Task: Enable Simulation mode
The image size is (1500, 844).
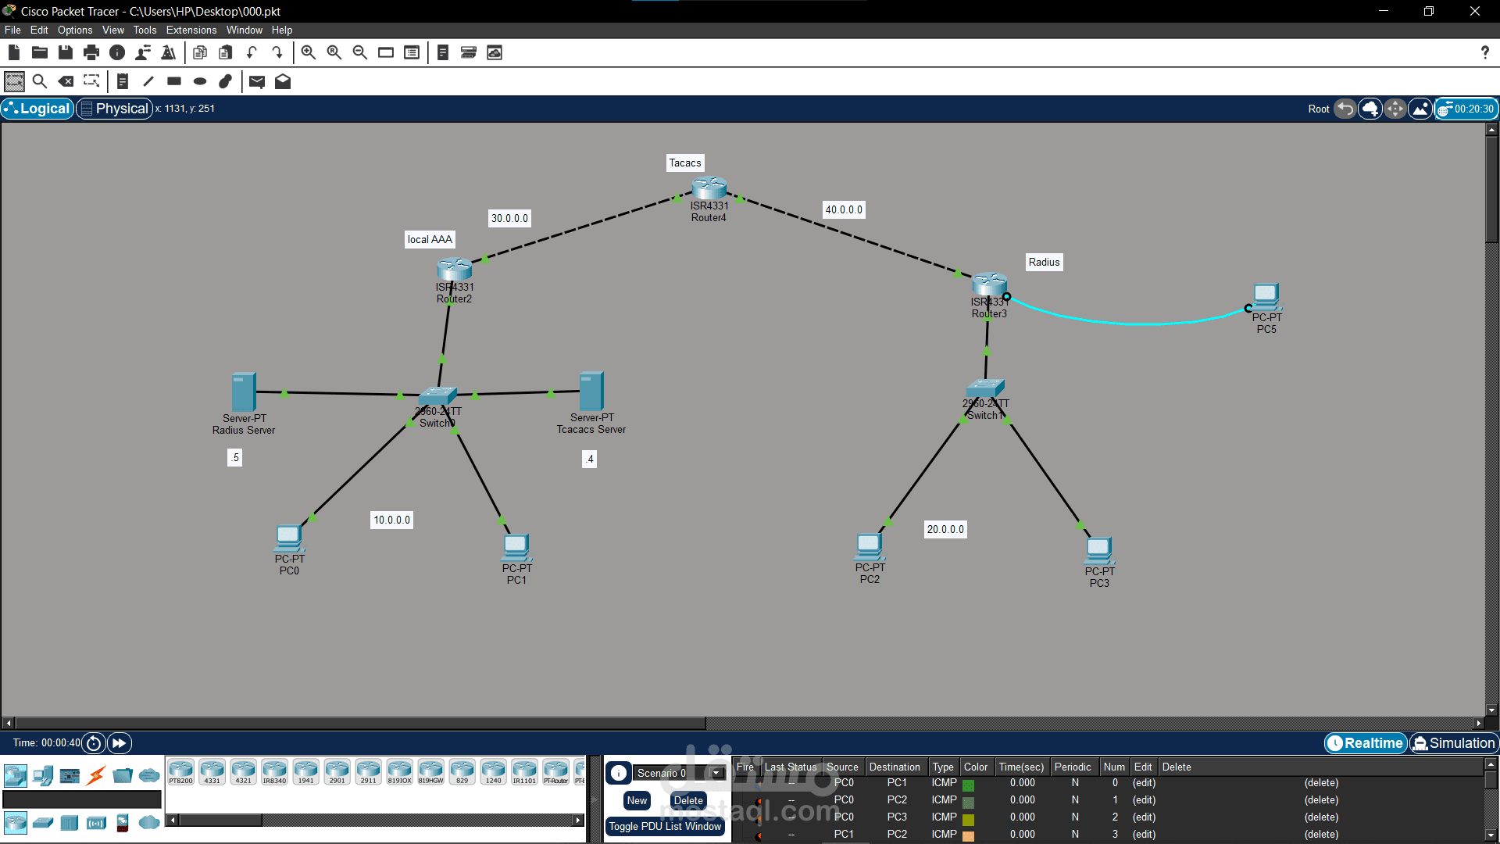Action: (1453, 743)
